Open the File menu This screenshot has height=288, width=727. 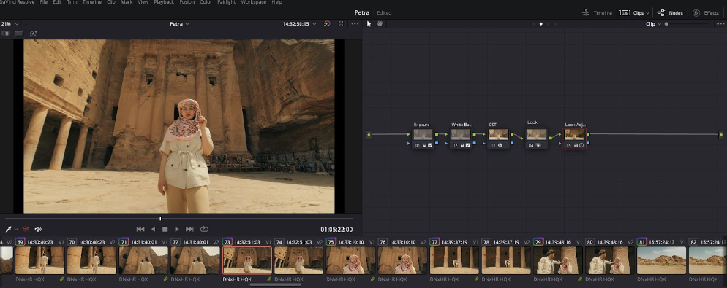pyautogui.click(x=44, y=2)
